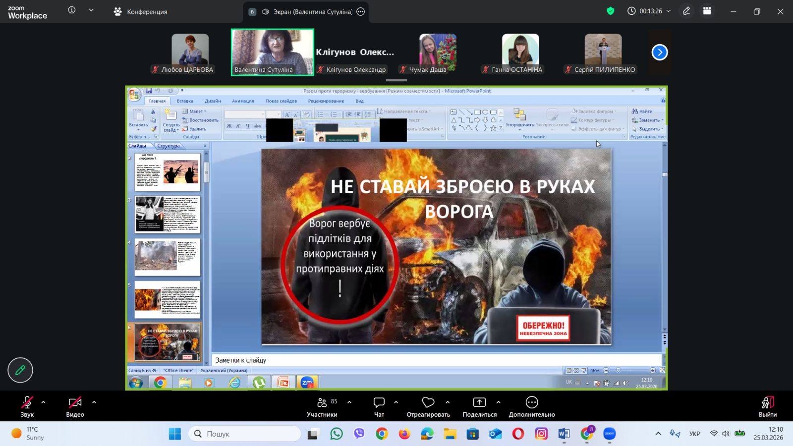Viewport: 793px width, 446px height.
Task: Open the Дополнительно more options menu
Action: (x=531, y=403)
